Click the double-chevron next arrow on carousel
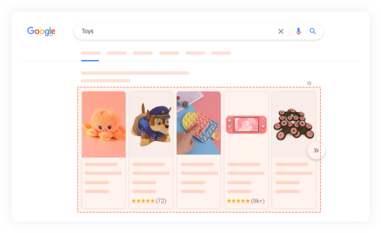This screenshot has width=381, height=233. point(316,151)
